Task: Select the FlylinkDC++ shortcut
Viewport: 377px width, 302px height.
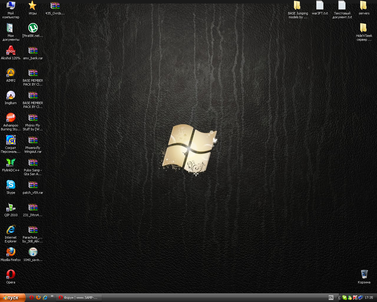Action: tap(11, 165)
